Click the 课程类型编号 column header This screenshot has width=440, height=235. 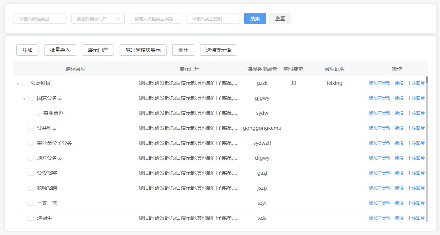262,69
